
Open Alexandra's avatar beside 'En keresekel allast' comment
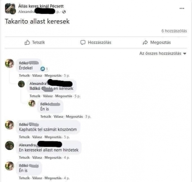pyautogui.click(x=9, y=146)
